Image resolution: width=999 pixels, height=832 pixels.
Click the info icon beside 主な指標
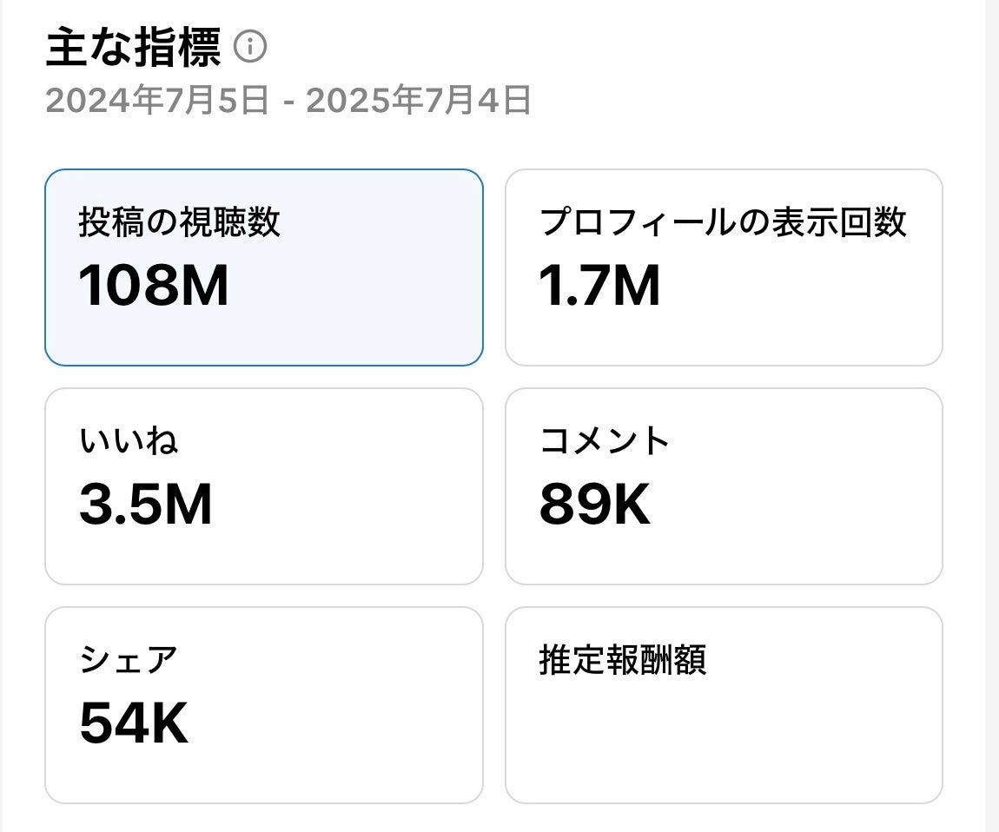click(250, 47)
